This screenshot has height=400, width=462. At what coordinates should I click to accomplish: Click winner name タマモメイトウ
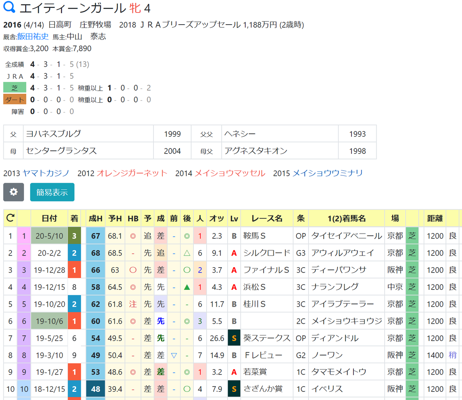click(x=339, y=372)
